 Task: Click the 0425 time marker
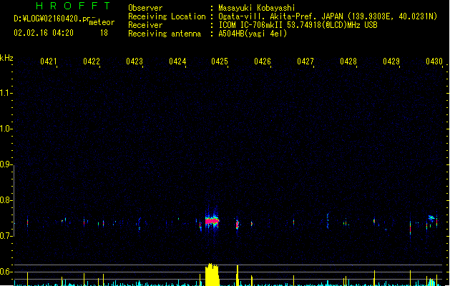tap(220, 61)
